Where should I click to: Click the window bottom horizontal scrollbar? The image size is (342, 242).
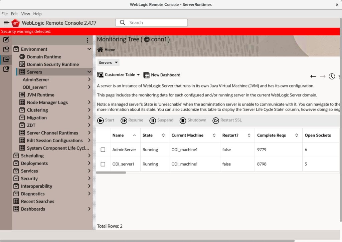tap(147, 241)
